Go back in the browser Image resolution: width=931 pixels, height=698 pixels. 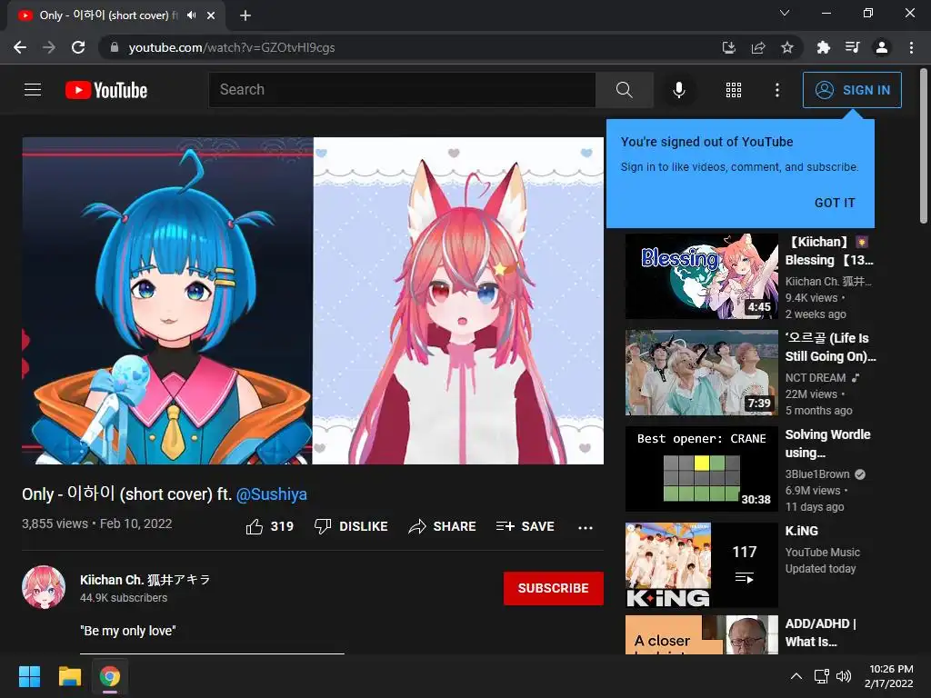[20, 47]
